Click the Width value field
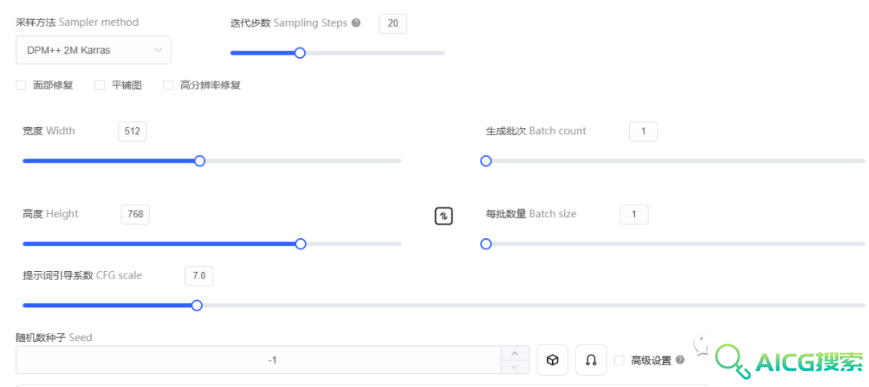869x387 pixels. pyautogui.click(x=133, y=131)
